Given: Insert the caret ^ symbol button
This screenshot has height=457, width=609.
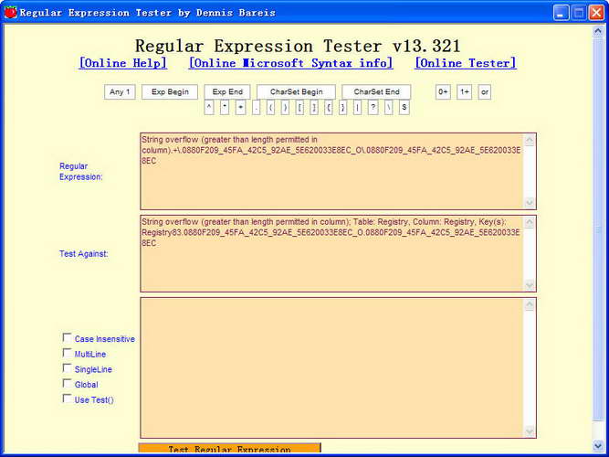Looking at the screenshot, I should click(209, 107).
